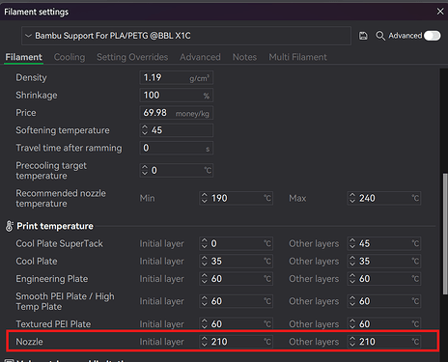Edit Cool Plate SuperTack initial layer field
The width and height of the screenshot is (448, 362).
pos(236,243)
